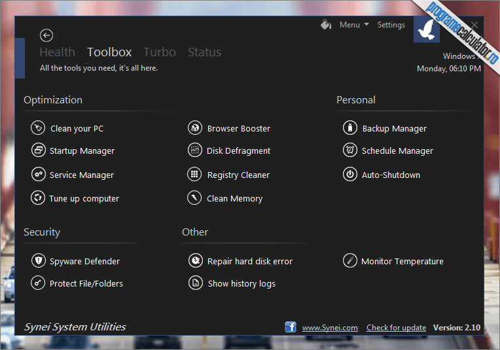Screen dimensions: 500x350
Task: Click the Clean your PC icon
Action: coord(38,128)
